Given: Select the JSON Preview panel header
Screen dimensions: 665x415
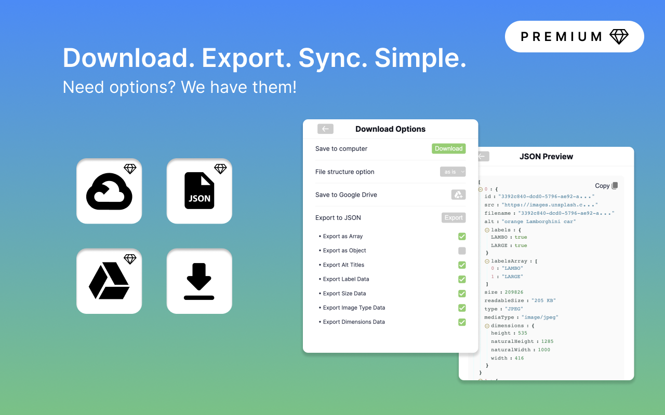Looking at the screenshot, I should tap(546, 156).
